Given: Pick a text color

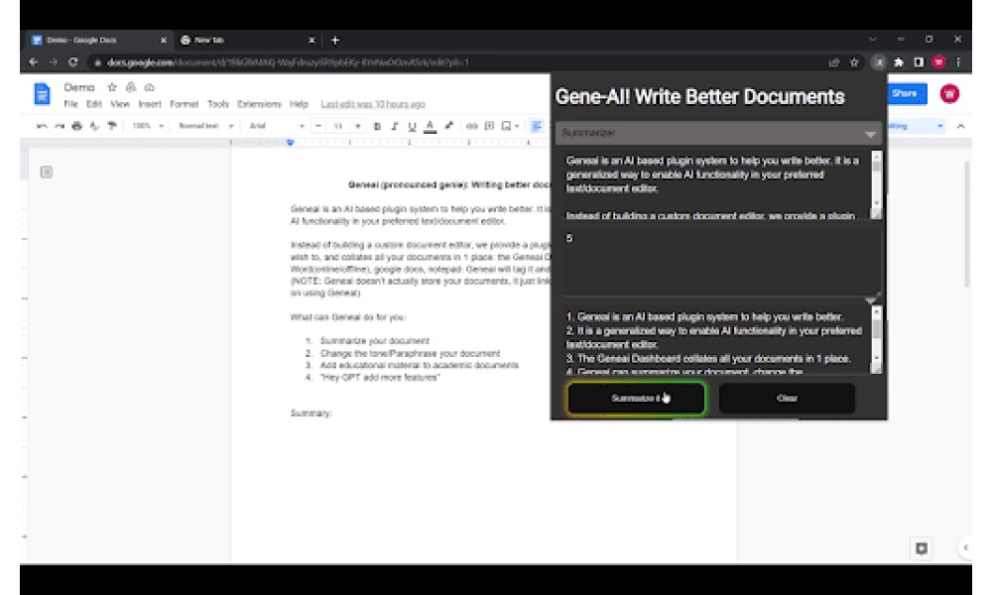Looking at the screenshot, I should (x=431, y=126).
